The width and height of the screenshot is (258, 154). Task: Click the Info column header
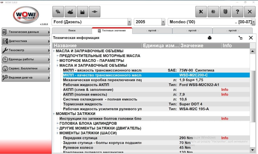pos(235,46)
